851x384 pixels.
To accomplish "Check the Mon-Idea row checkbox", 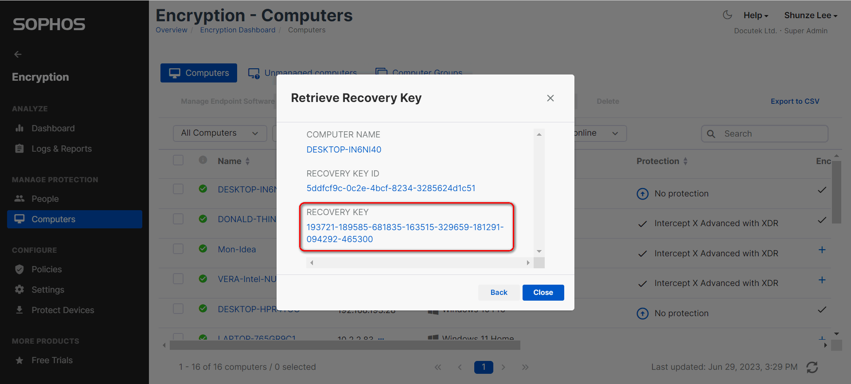I will pos(178,249).
